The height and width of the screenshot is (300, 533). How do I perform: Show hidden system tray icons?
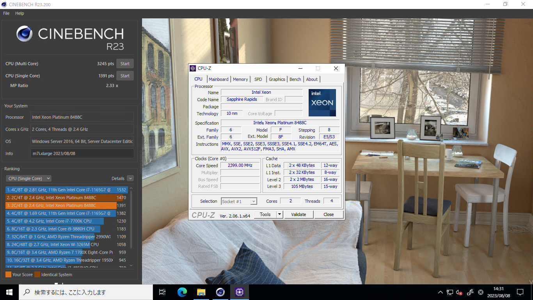(441, 292)
